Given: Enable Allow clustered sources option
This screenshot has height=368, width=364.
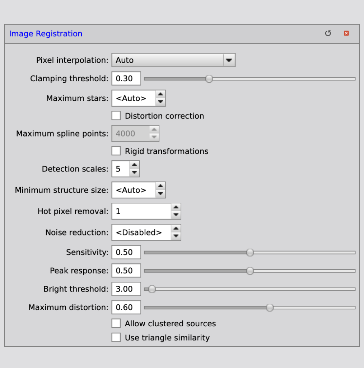Looking at the screenshot, I should click(116, 323).
